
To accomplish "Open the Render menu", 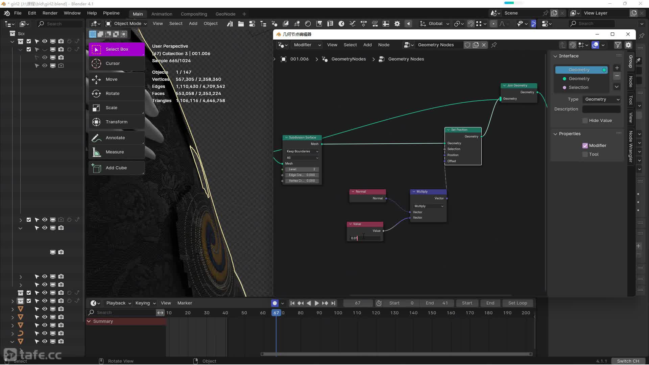I will (x=50, y=13).
